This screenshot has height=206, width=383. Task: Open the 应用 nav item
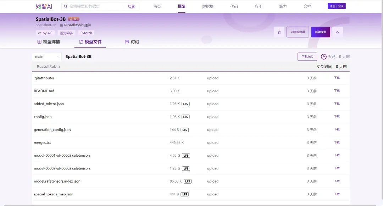(x=259, y=6)
